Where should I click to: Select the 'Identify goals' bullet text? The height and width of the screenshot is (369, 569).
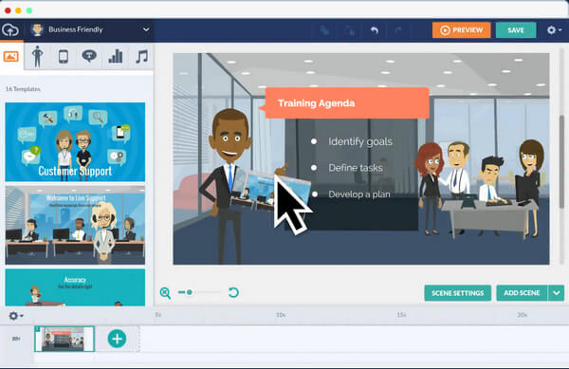pos(360,141)
